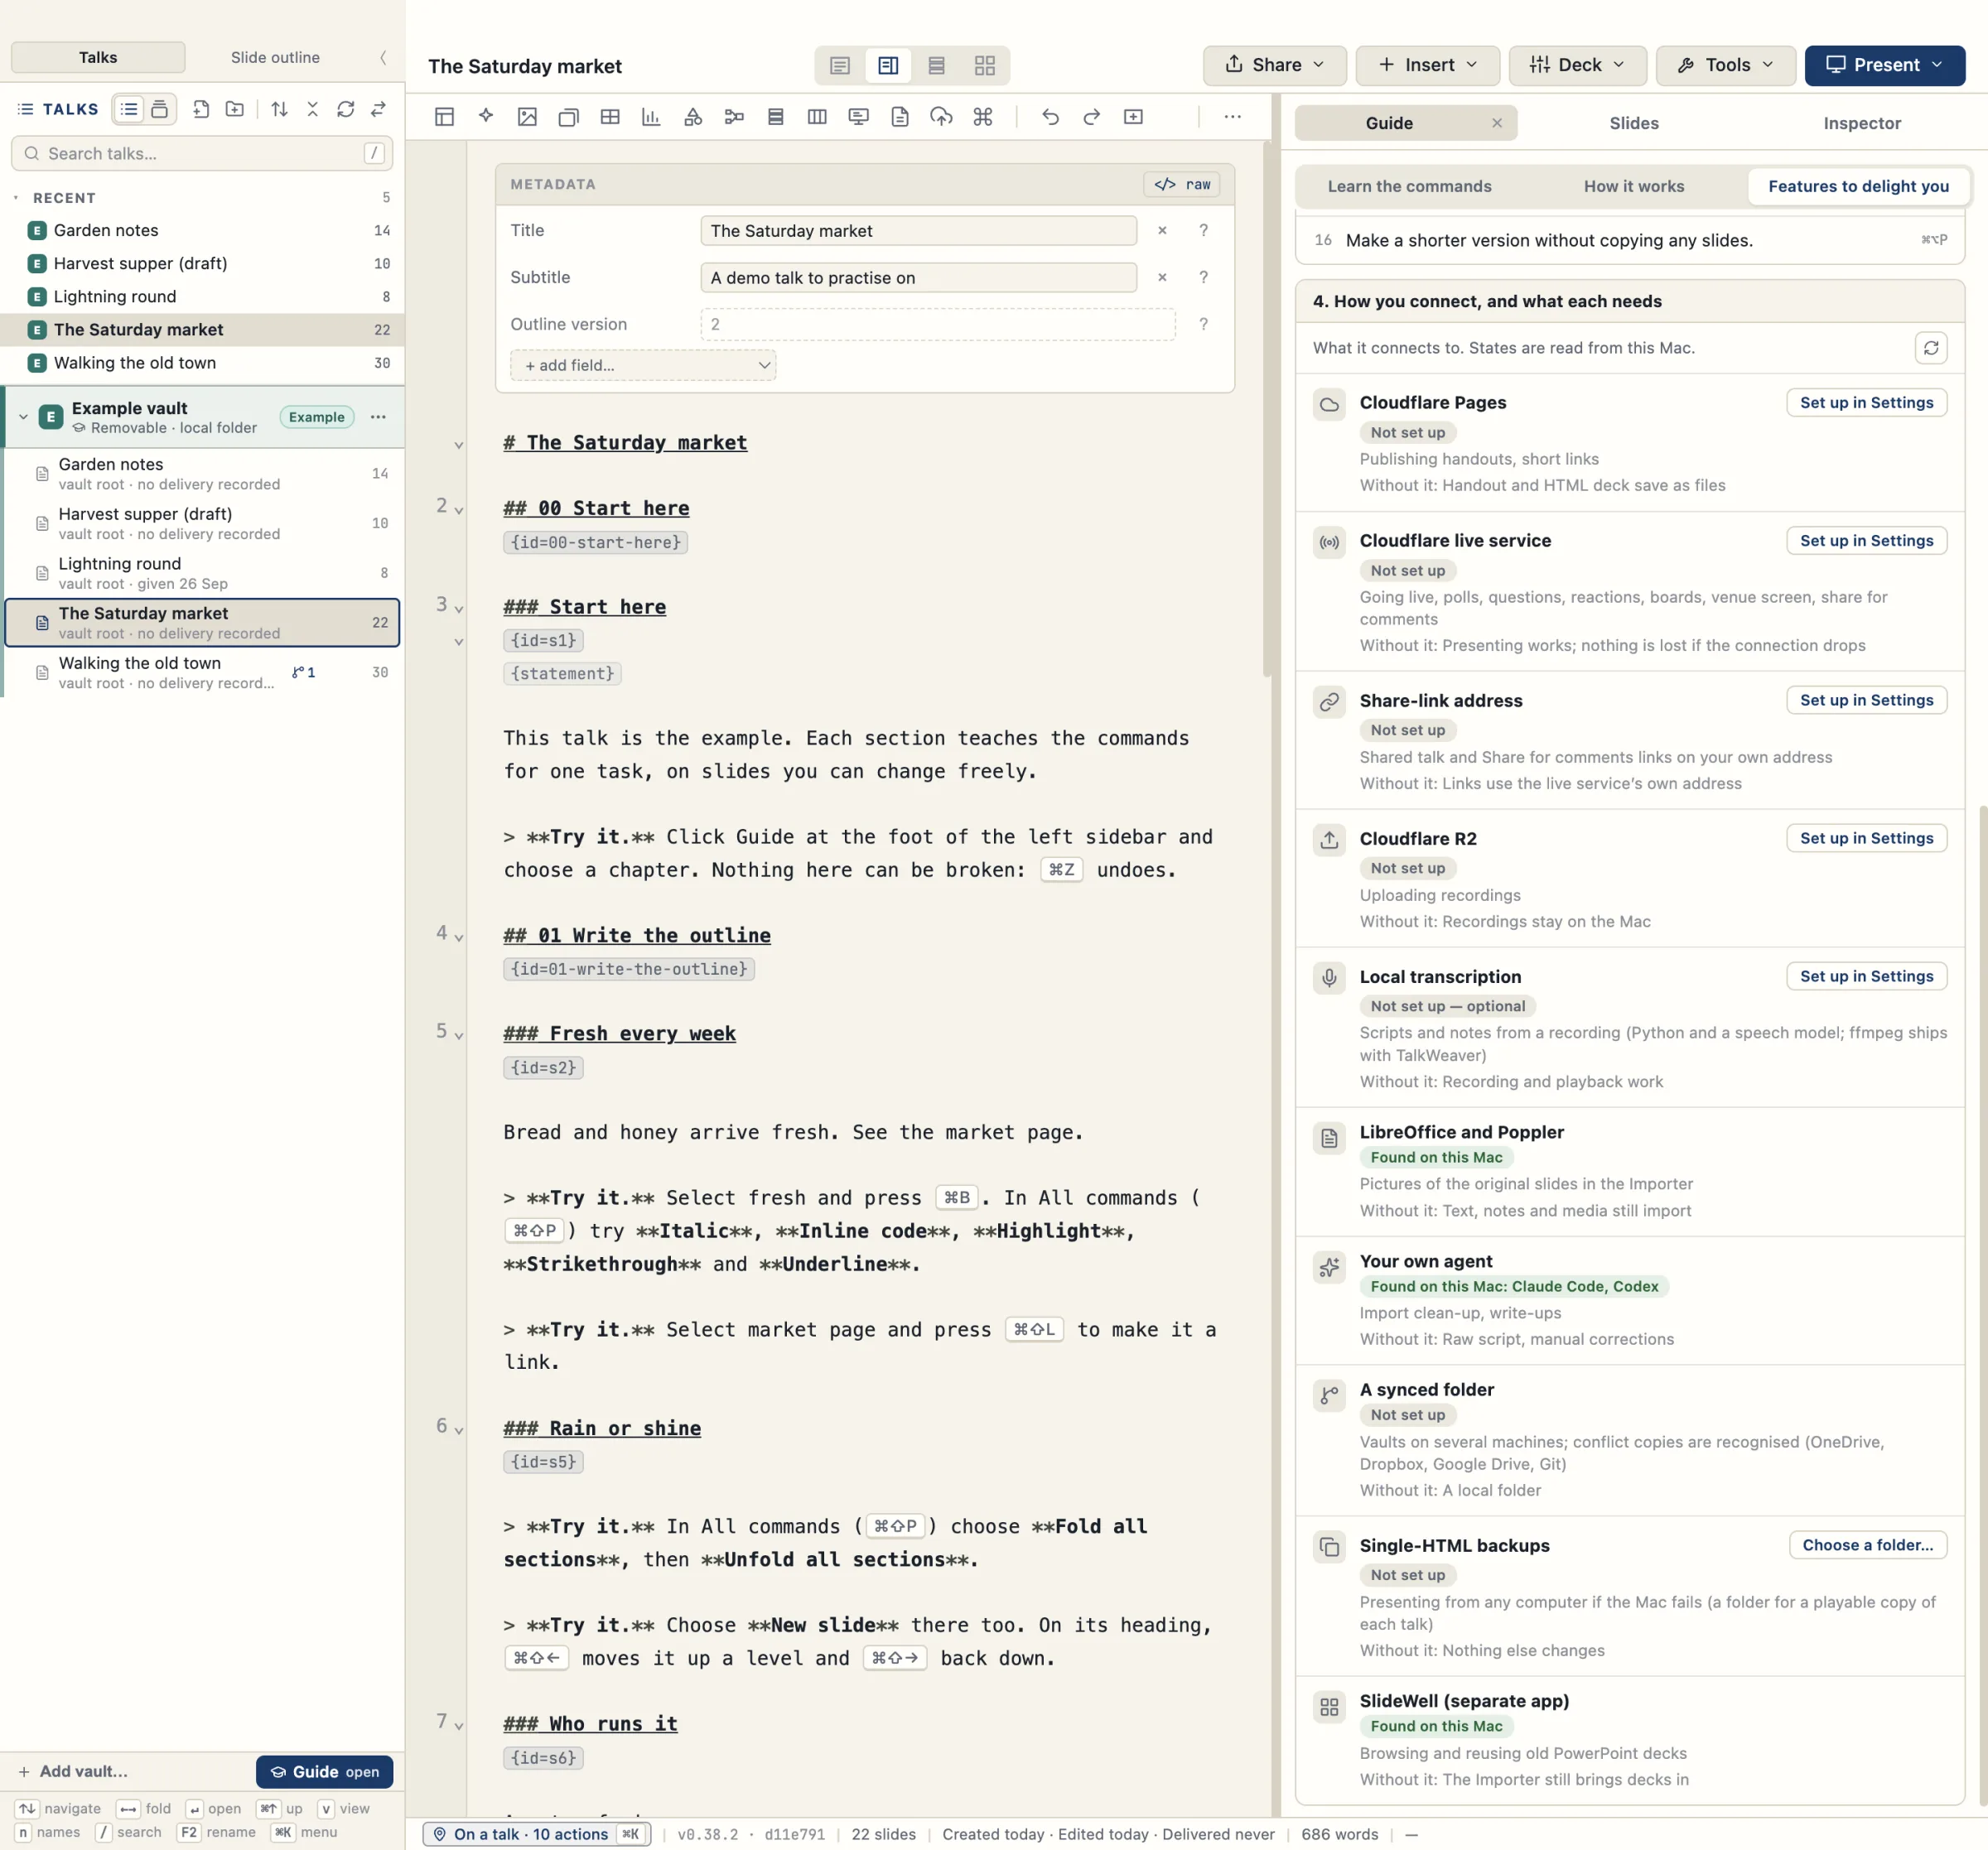Screen dimensions: 1988x1850
Task: Fold the 00 Start here section chevron
Action: point(459,510)
